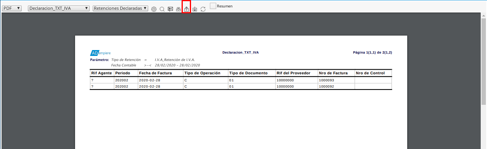Open report customization gear icon
The height and width of the screenshot is (149, 487).
[x=154, y=9]
